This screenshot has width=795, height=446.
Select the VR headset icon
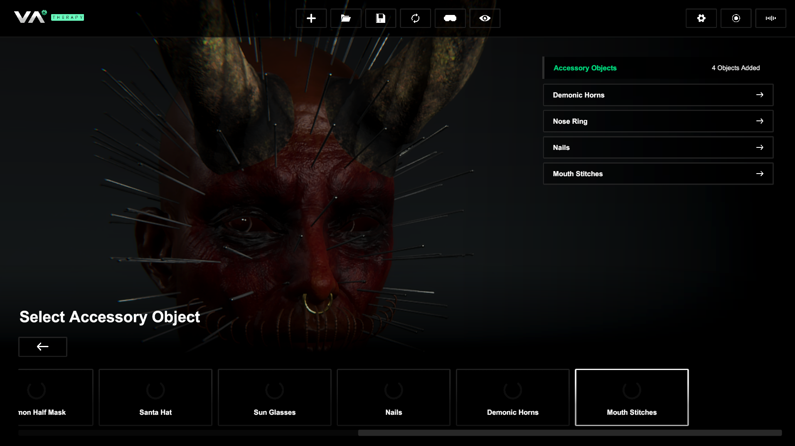450,18
